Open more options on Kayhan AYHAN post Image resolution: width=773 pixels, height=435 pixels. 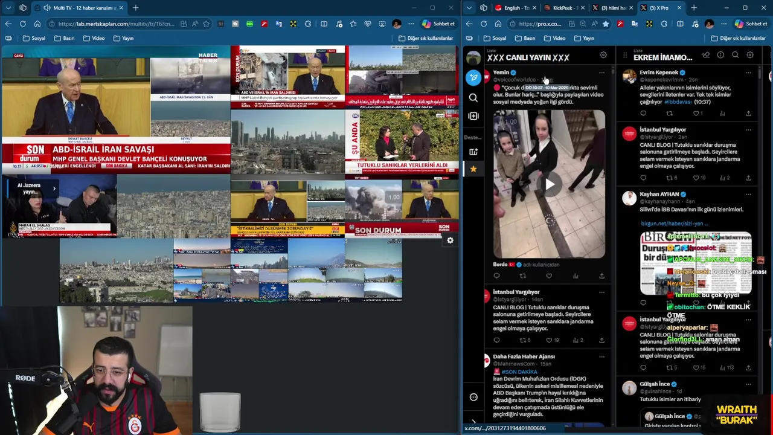(748, 195)
